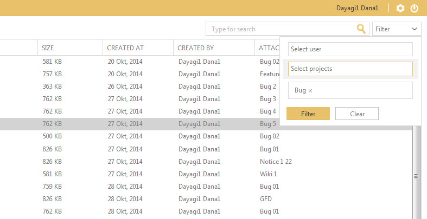Click the magnifying glass search icon
427x219 pixels.
361,29
